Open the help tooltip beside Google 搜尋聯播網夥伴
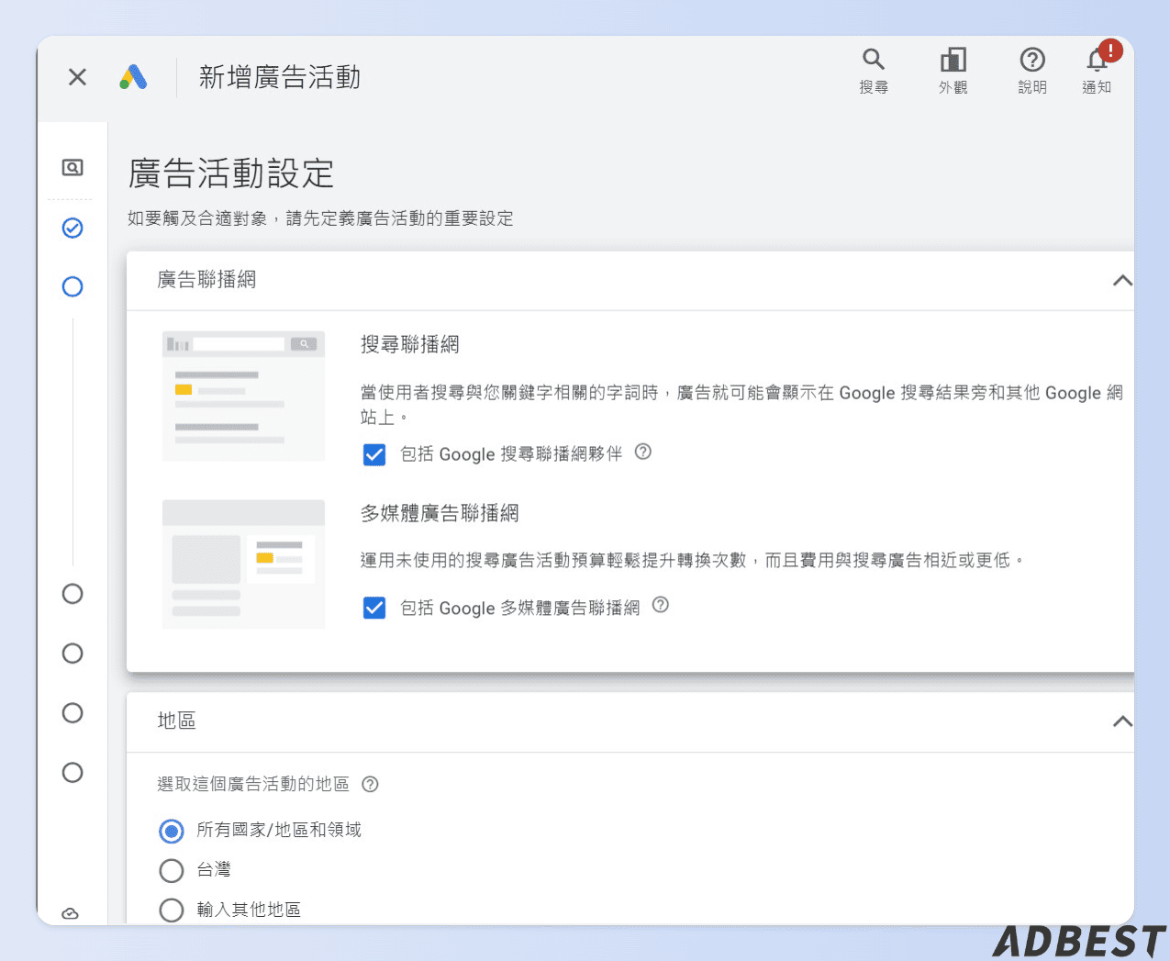Screen dimensions: 1170x961 [x=642, y=452]
